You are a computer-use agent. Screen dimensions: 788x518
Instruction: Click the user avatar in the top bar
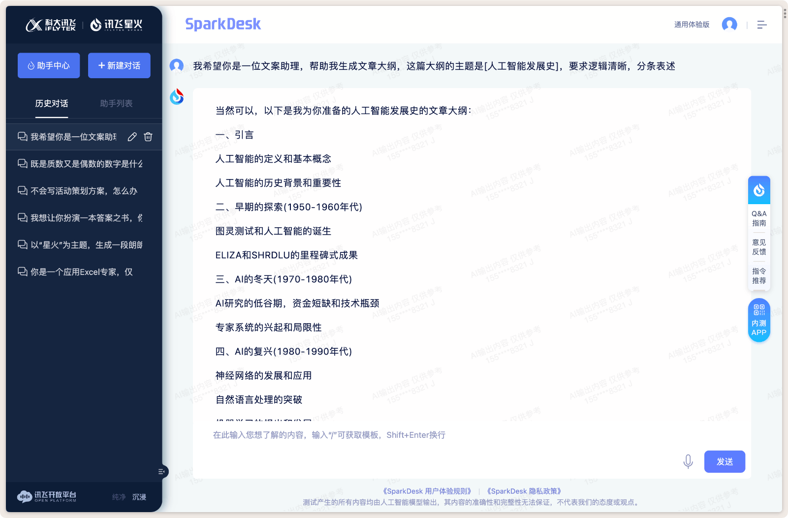pyautogui.click(x=729, y=24)
